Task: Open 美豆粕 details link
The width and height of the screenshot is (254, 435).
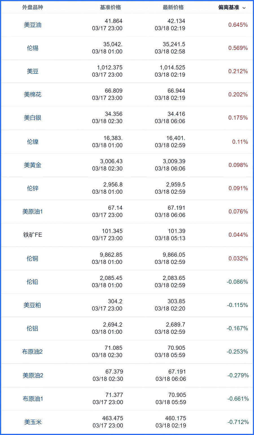Action: point(32,305)
